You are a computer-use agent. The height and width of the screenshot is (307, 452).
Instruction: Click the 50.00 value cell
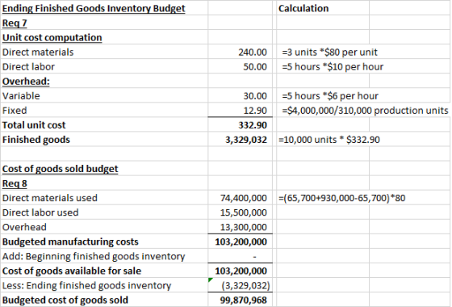click(x=241, y=66)
